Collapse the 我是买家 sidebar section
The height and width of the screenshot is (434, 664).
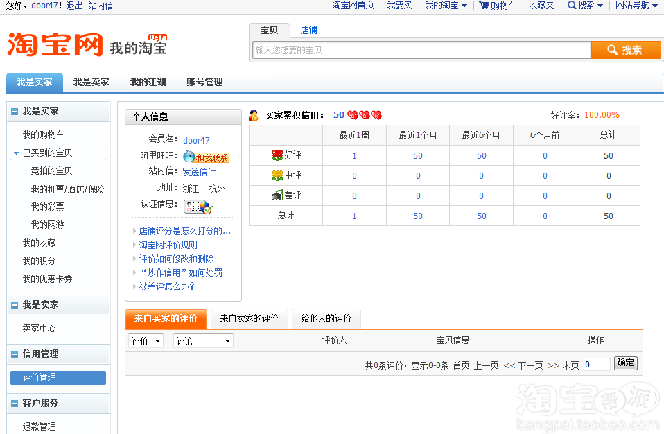tap(15, 112)
